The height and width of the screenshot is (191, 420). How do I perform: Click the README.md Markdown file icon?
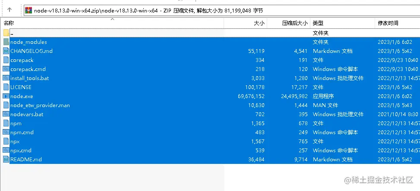click(6, 160)
